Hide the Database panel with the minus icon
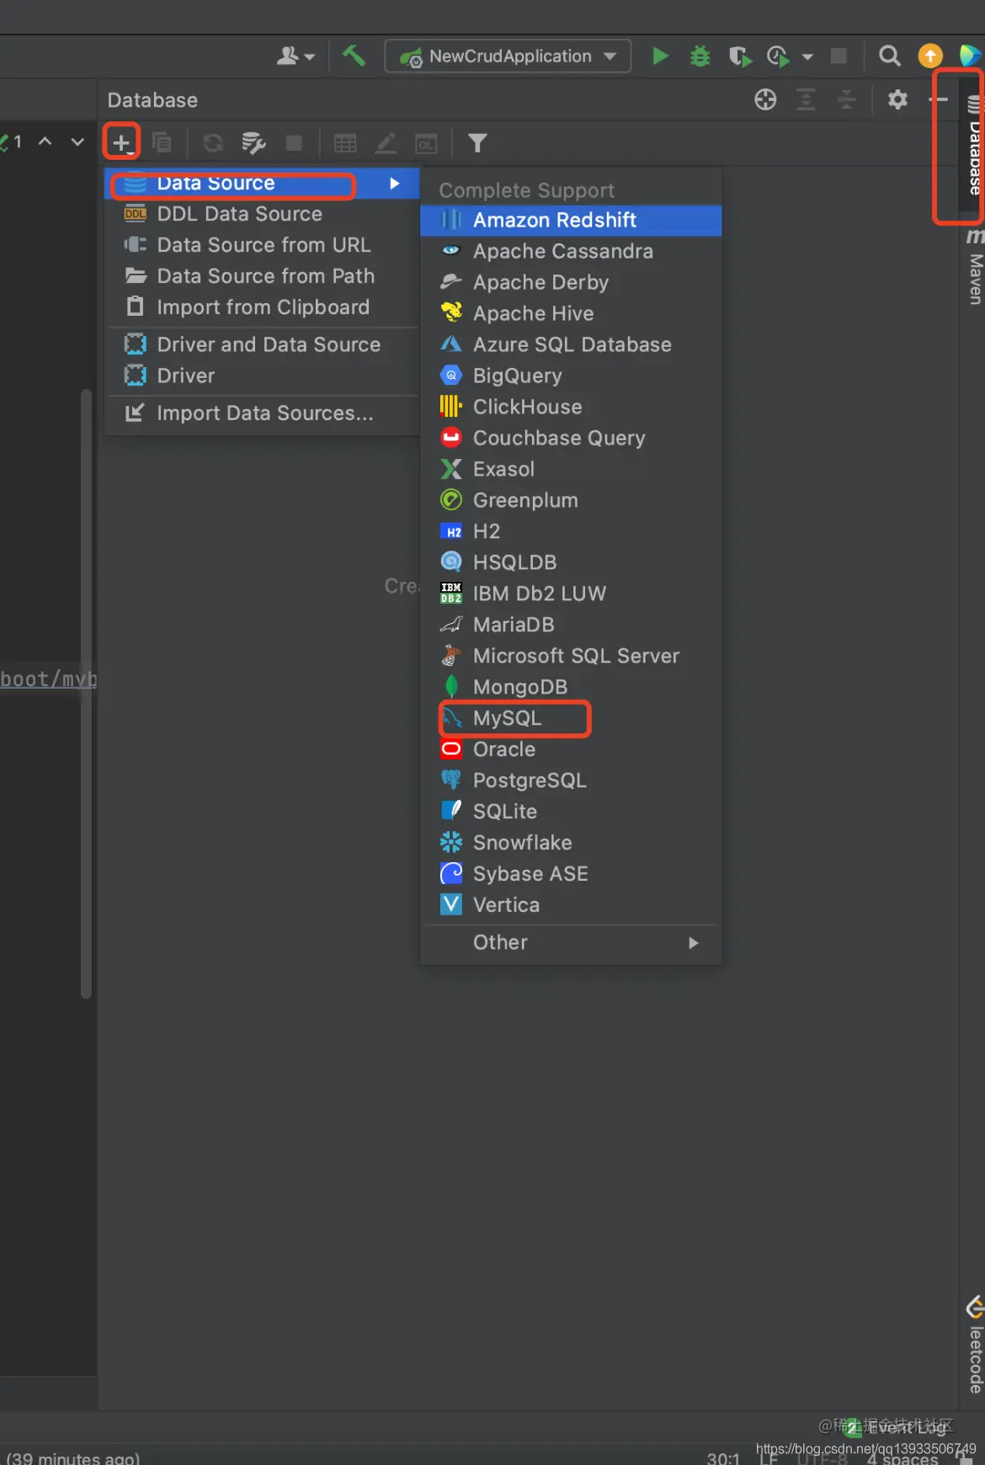985x1465 pixels. pyautogui.click(x=939, y=99)
